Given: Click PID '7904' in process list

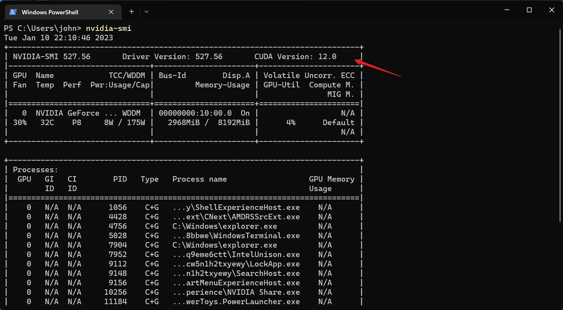Looking at the screenshot, I should [118, 245].
